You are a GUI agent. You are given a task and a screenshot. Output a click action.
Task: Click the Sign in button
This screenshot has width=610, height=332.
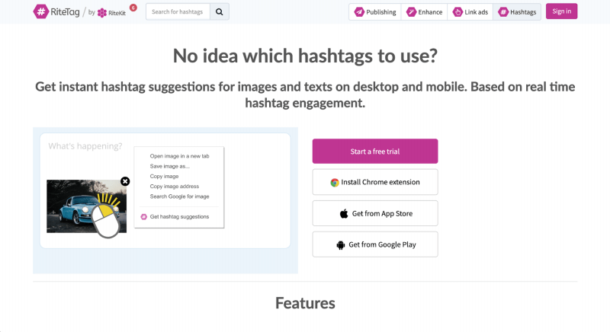pos(561,11)
